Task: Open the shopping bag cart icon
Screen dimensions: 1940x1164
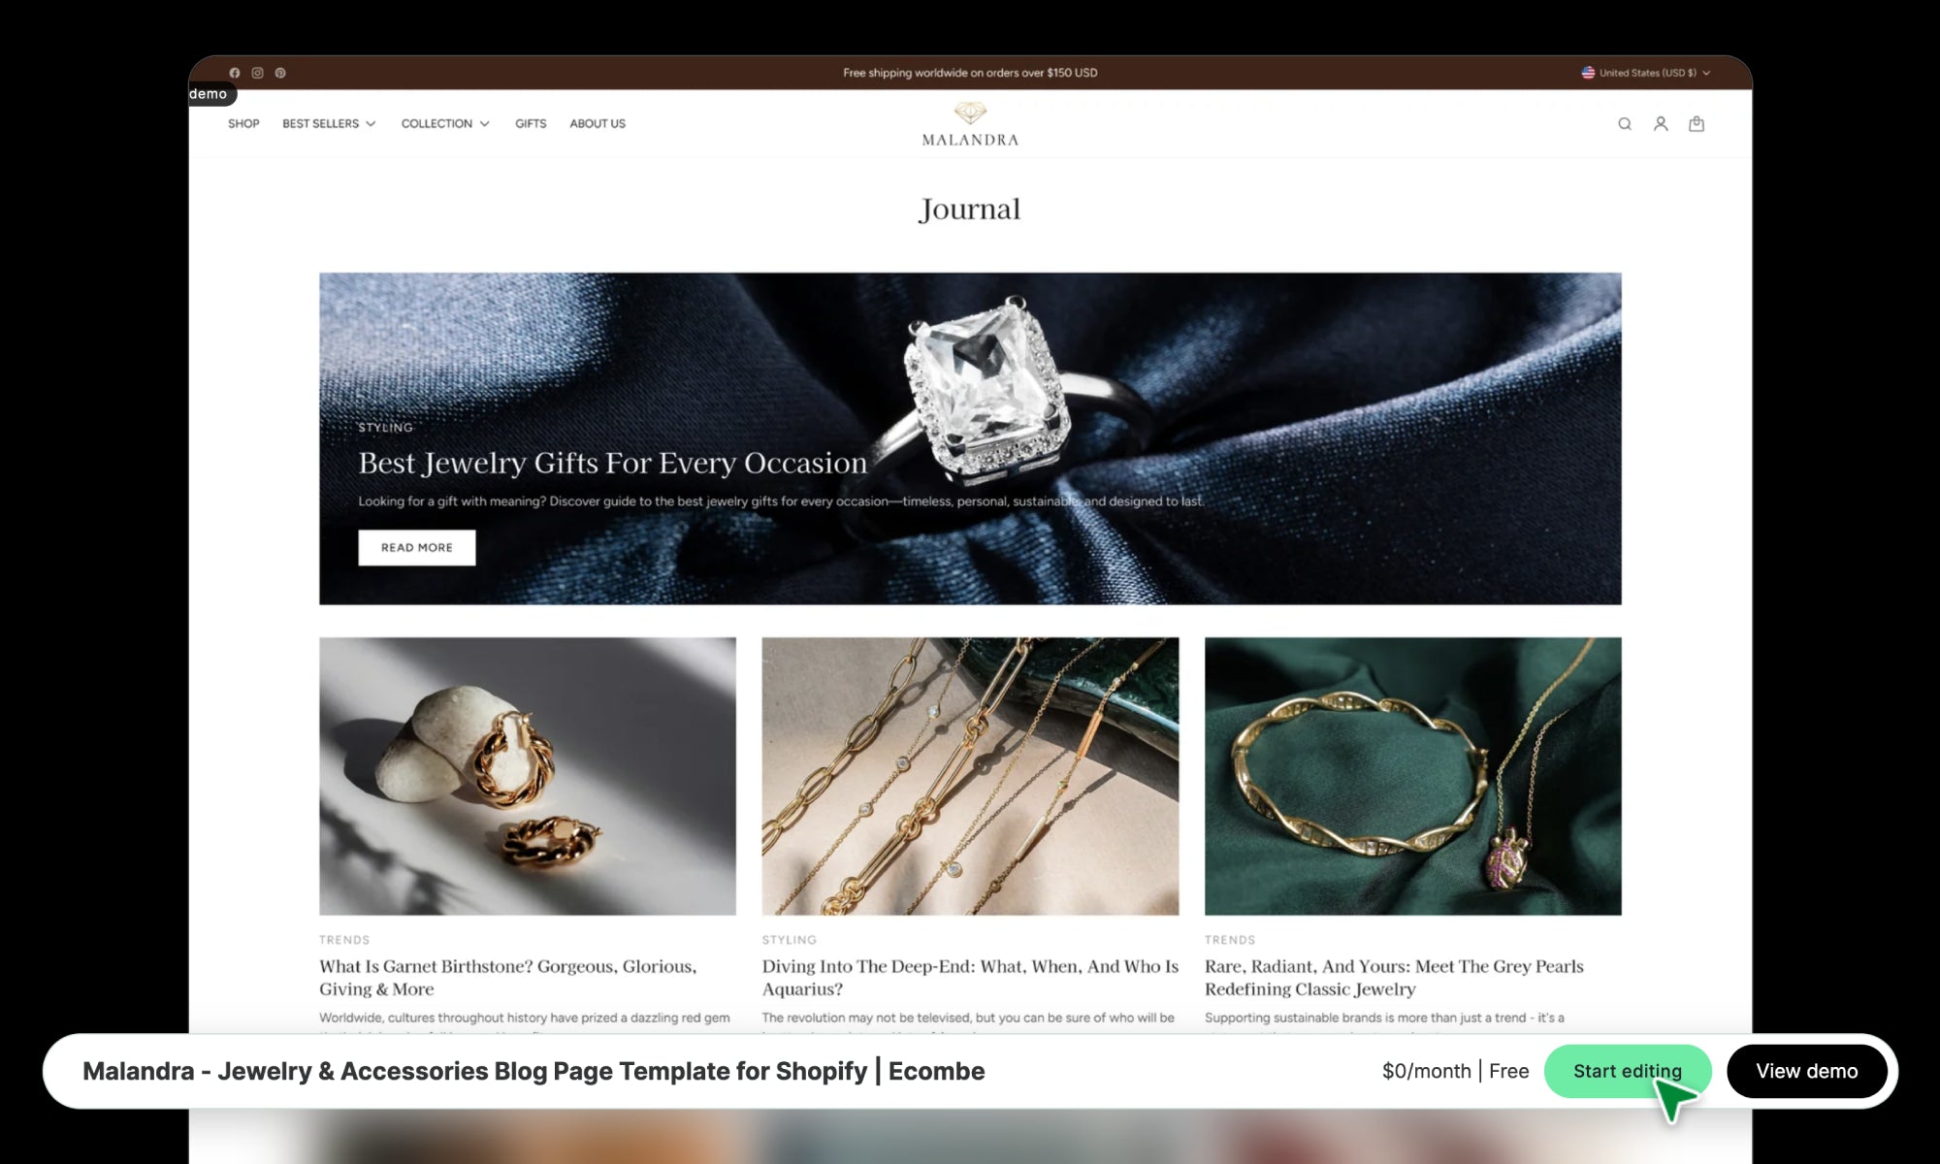Action: click(1697, 124)
